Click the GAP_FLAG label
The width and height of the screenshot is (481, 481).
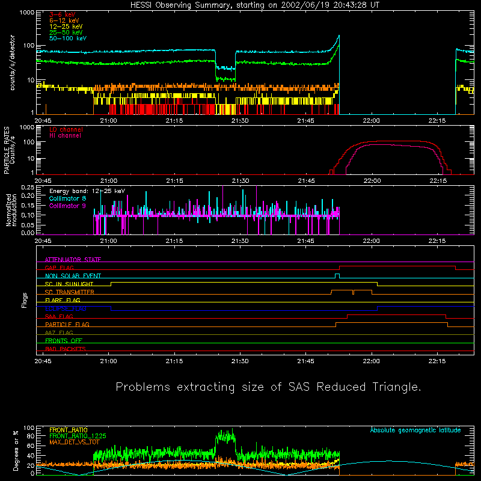pos(59,268)
